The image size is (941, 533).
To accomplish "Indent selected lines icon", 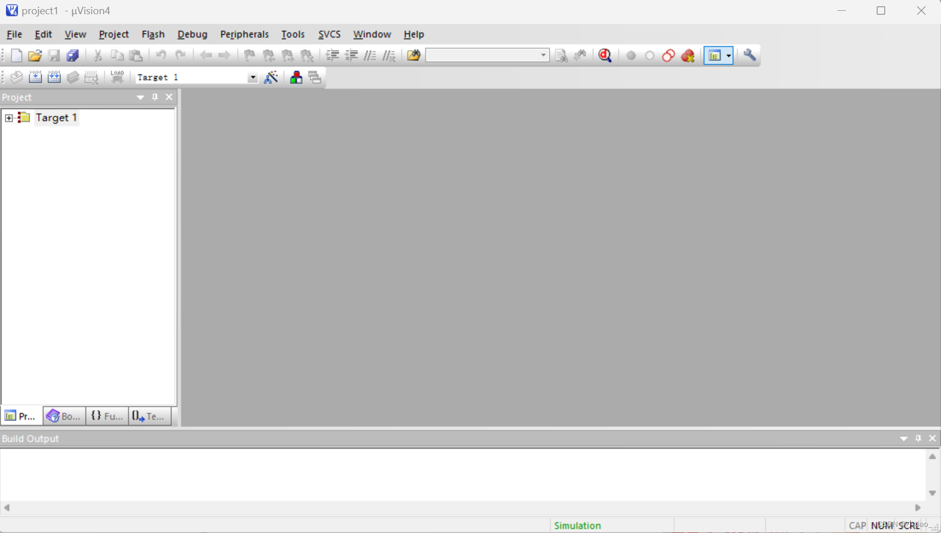I will pos(332,55).
